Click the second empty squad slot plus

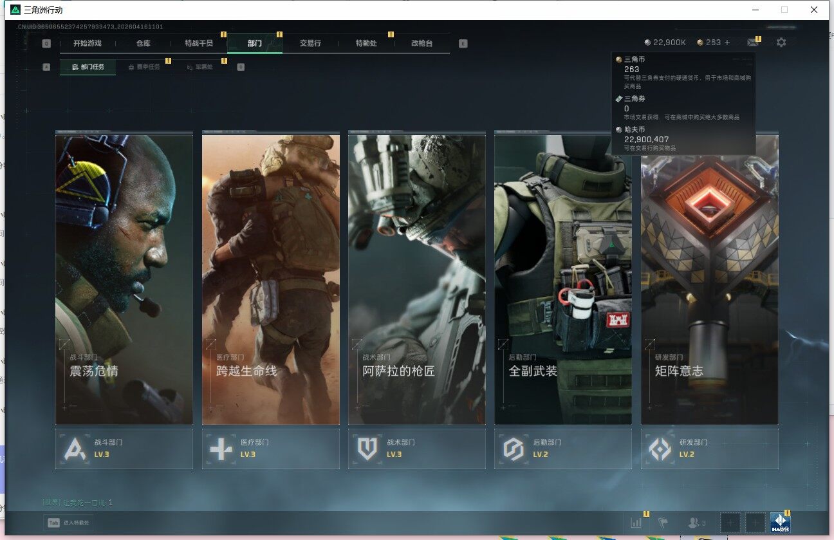point(755,523)
